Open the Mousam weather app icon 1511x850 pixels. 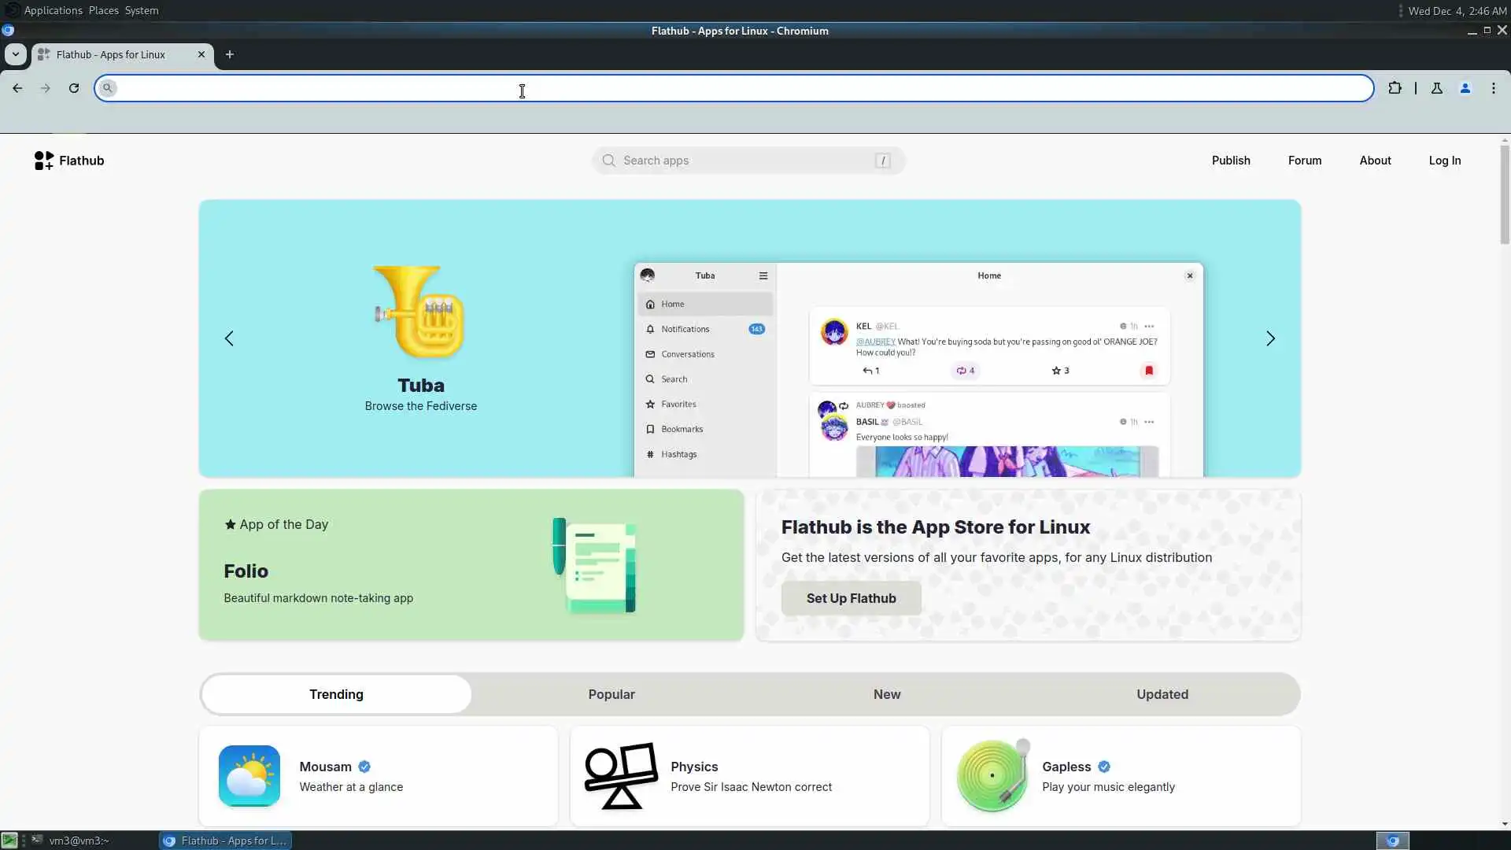pyautogui.click(x=249, y=776)
